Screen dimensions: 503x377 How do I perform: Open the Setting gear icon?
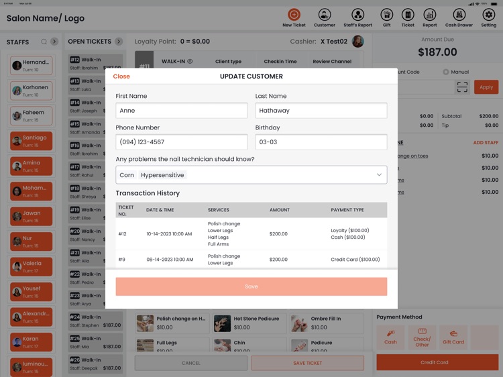488,18
